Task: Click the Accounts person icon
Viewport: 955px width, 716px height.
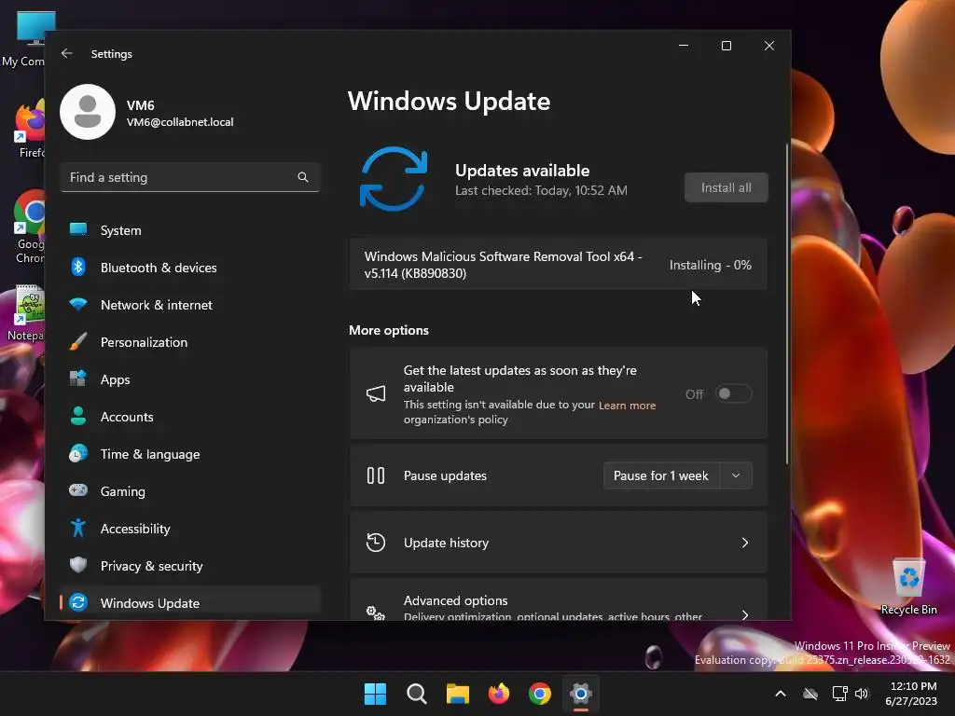Action: coord(78,416)
